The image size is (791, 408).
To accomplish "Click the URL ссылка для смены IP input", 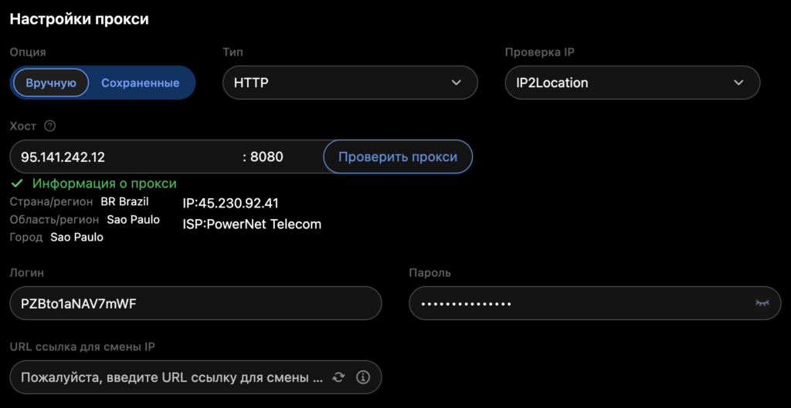I will (170, 377).
